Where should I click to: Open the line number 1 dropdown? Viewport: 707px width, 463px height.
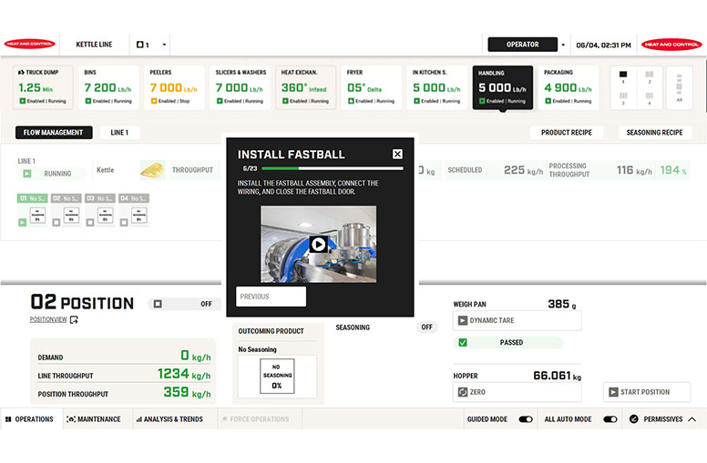tap(150, 45)
